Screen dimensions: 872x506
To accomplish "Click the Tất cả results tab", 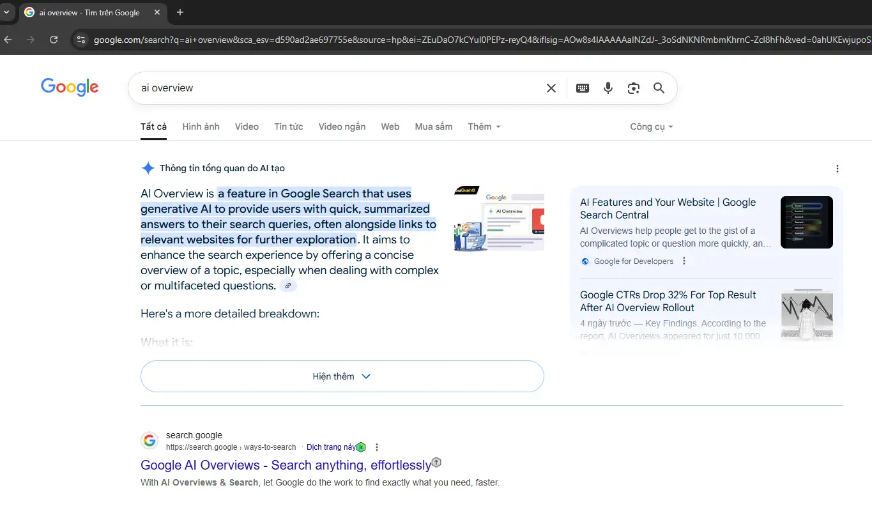I will (153, 126).
